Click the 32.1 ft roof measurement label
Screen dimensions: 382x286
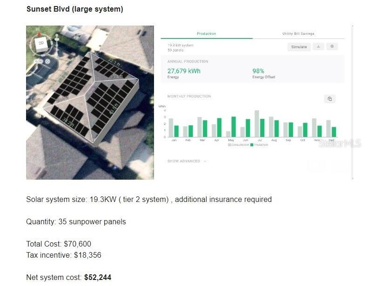(x=114, y=61)
